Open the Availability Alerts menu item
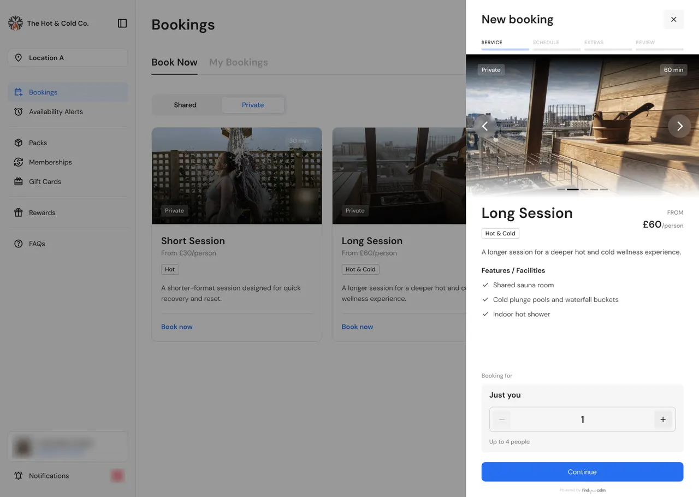699x497 pixels. [x=68, y=111]
